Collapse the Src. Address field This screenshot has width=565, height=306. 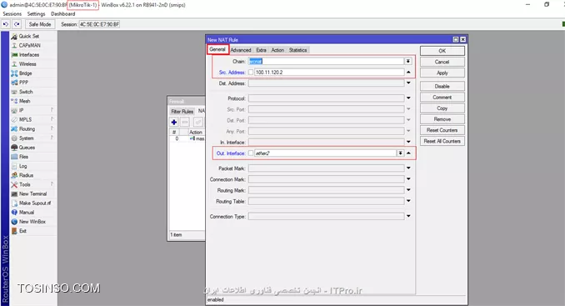(x=408, y=72)
